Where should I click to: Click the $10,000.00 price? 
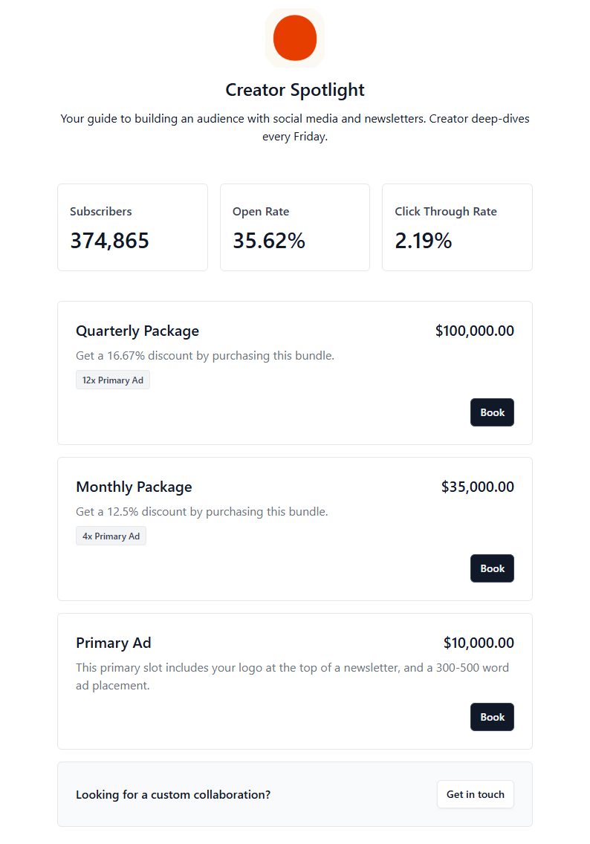(479, 643)
